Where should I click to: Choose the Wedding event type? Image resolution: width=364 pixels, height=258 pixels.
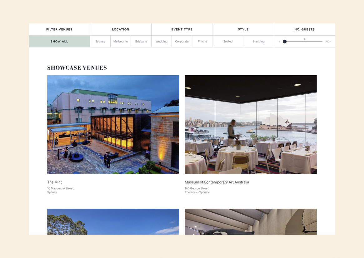point(162,41)
